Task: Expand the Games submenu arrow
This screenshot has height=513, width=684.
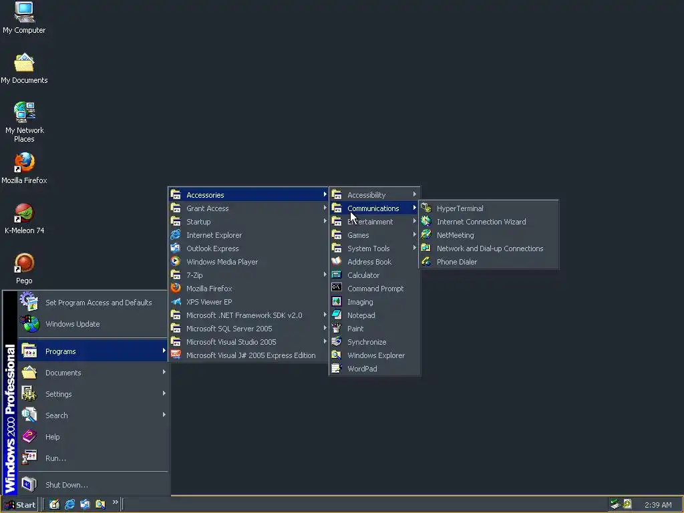Action: [x=414, y=234]
